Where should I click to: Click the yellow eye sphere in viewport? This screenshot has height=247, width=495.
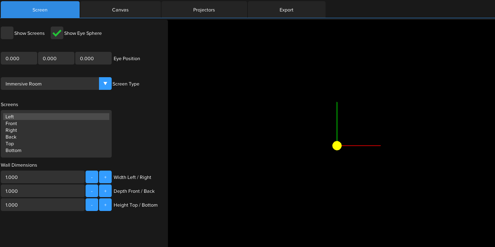coord(337,146)
